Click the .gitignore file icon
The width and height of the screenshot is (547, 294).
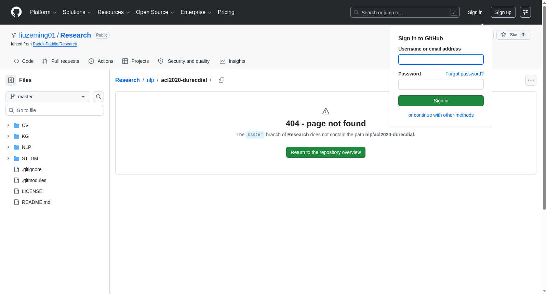(16, 169)
